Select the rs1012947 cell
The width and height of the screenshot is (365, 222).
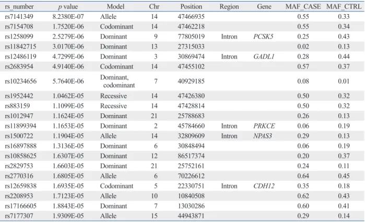pos(19,116)
